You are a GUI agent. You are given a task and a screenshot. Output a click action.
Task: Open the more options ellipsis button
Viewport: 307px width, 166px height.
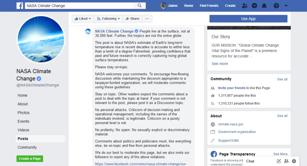pyautogui.click(x=147, y=19)
